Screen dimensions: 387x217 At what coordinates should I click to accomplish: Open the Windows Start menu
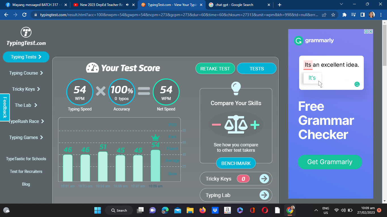(97, 210)
